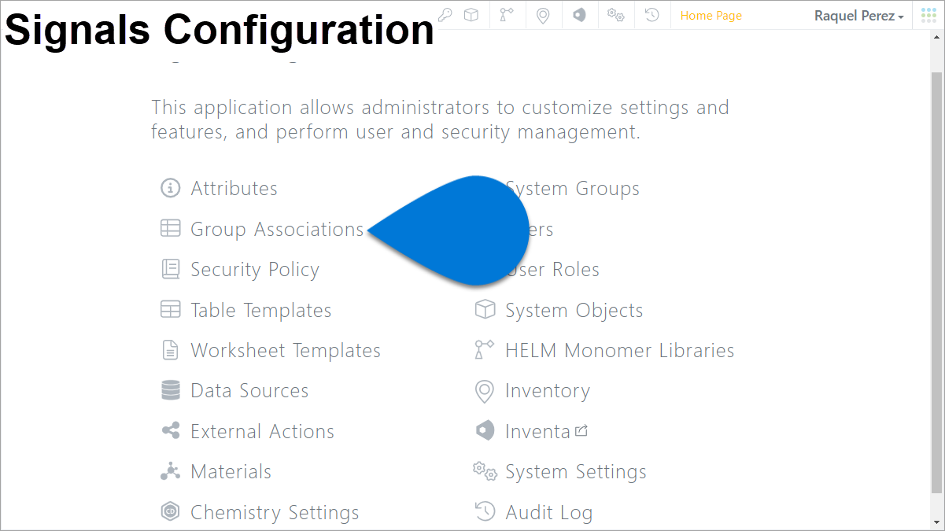
Task: Click the cube icon beside System Objects
Action: (x=485, y=309)
